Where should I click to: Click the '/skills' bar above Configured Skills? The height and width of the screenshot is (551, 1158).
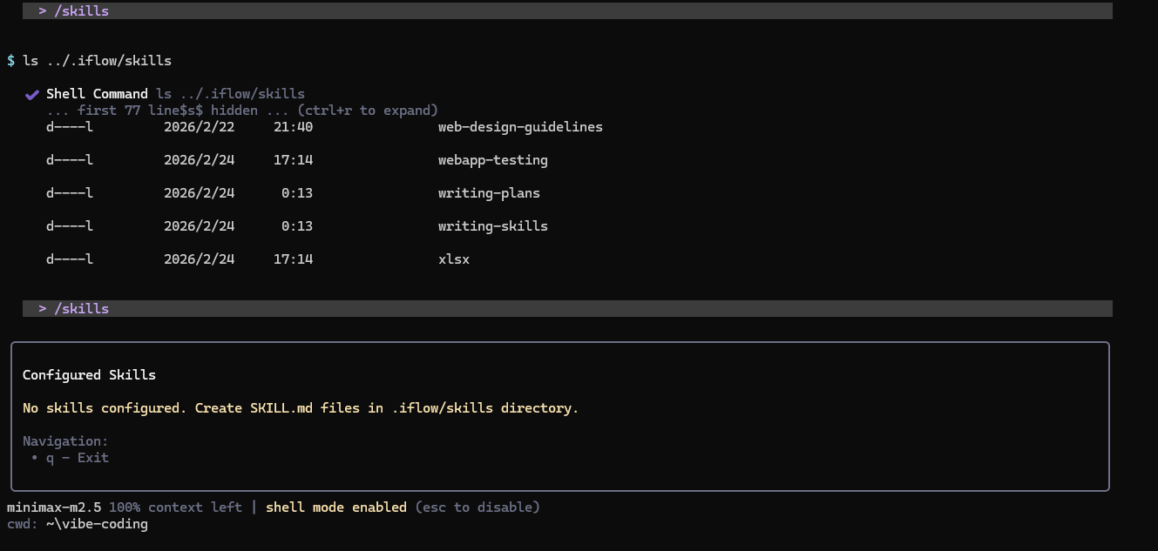pos(567,308)
